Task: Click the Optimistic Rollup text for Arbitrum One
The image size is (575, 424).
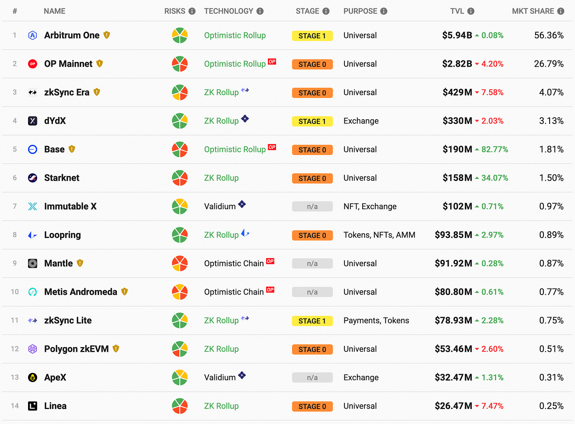Action: 235,36
